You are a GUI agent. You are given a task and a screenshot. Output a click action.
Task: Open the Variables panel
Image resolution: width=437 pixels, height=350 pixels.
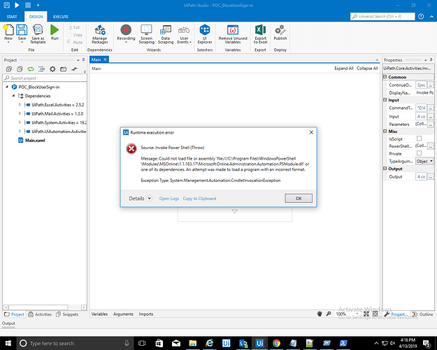99,314
